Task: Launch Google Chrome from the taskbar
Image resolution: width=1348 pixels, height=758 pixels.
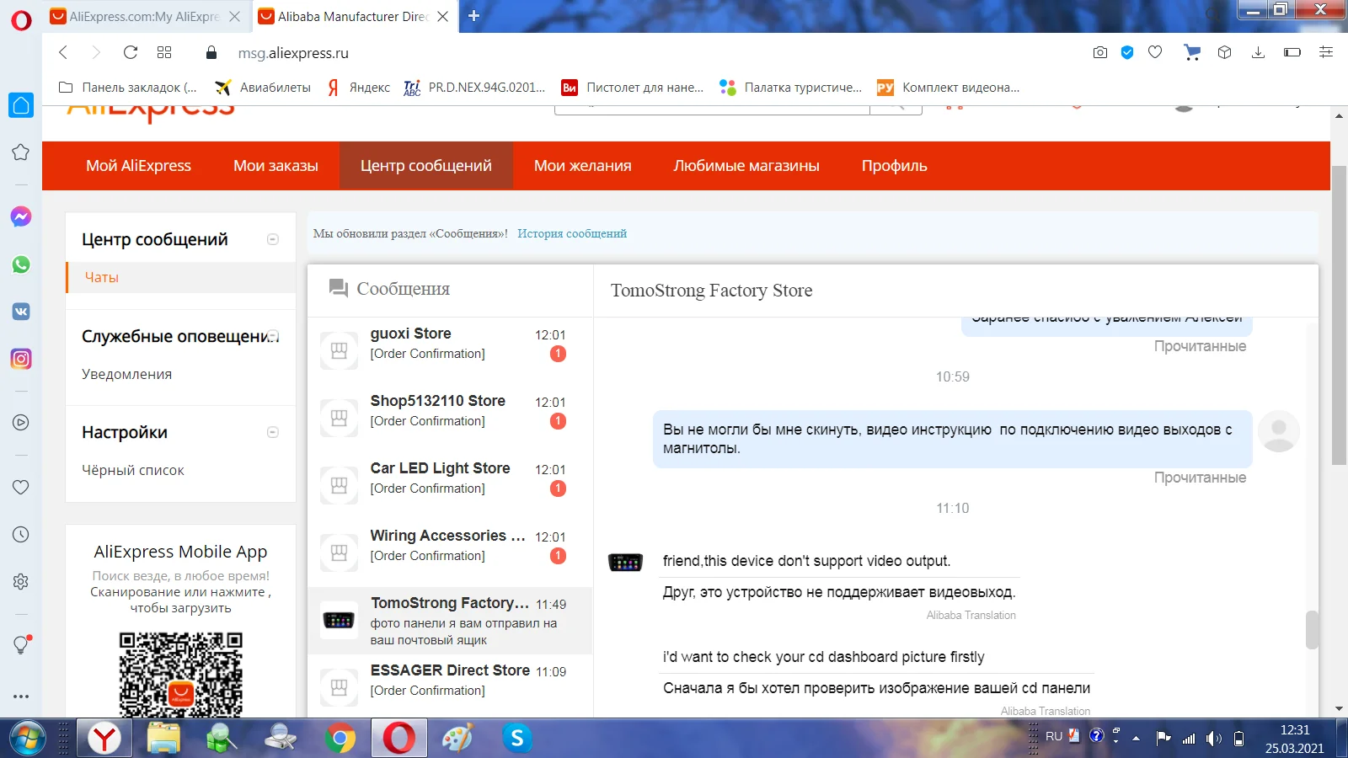Action: 340,739
